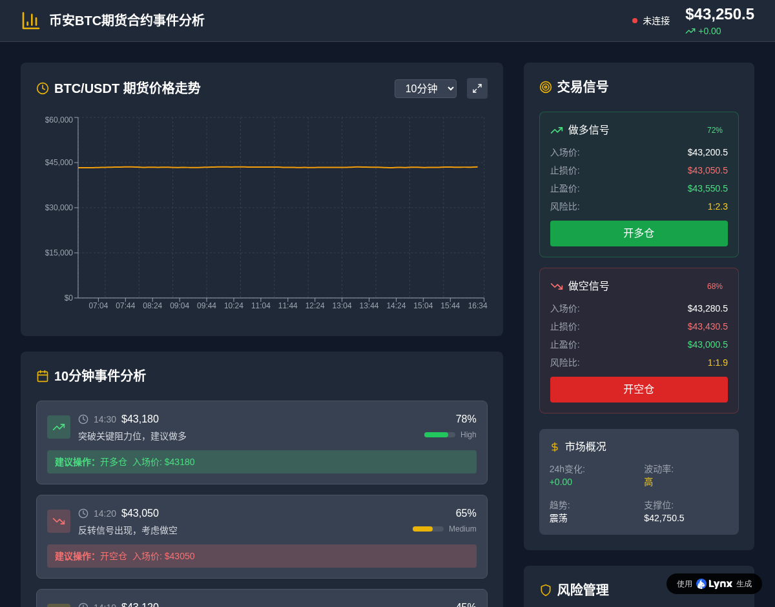This screenshot has width=775, height=607.
Task: Click the red downtrend icon on 14:20 event
Action: [x=59, y=521]
